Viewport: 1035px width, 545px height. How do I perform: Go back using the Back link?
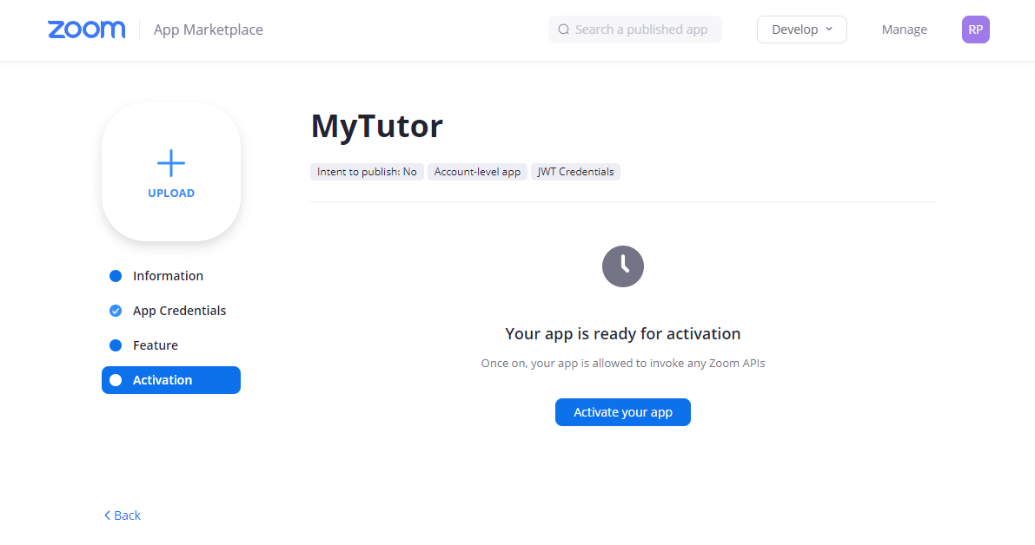pyautogui.click(x=123, y=515)
